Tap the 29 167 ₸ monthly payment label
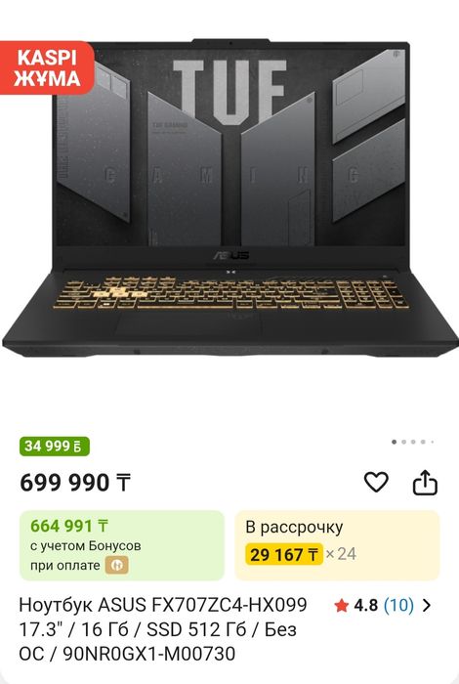Screen dimensions: 459x684 point(284,554)
